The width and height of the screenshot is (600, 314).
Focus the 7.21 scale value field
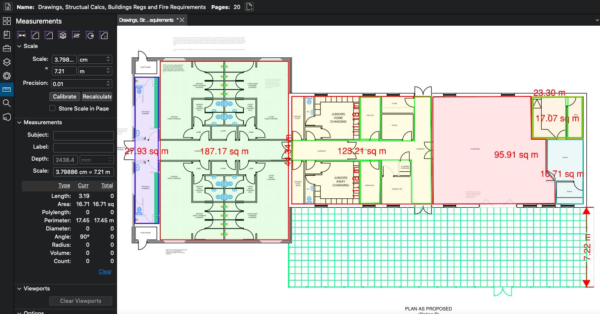pos(64,71)
